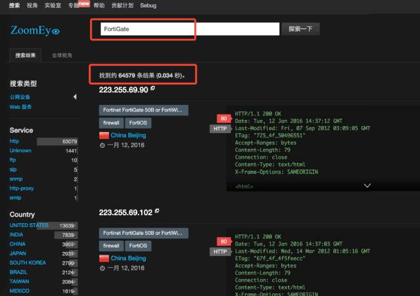Filter results by CHINA
The width and height of the screenshot is (420, 296).
[x=18, y=244]
